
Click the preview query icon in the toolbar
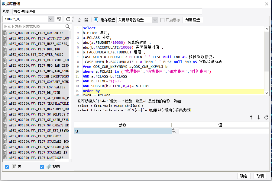click(x=79, y=20)
